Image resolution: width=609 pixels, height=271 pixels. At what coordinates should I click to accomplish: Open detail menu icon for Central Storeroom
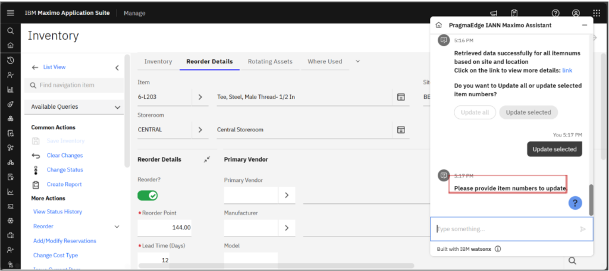(x=401, y=130)
